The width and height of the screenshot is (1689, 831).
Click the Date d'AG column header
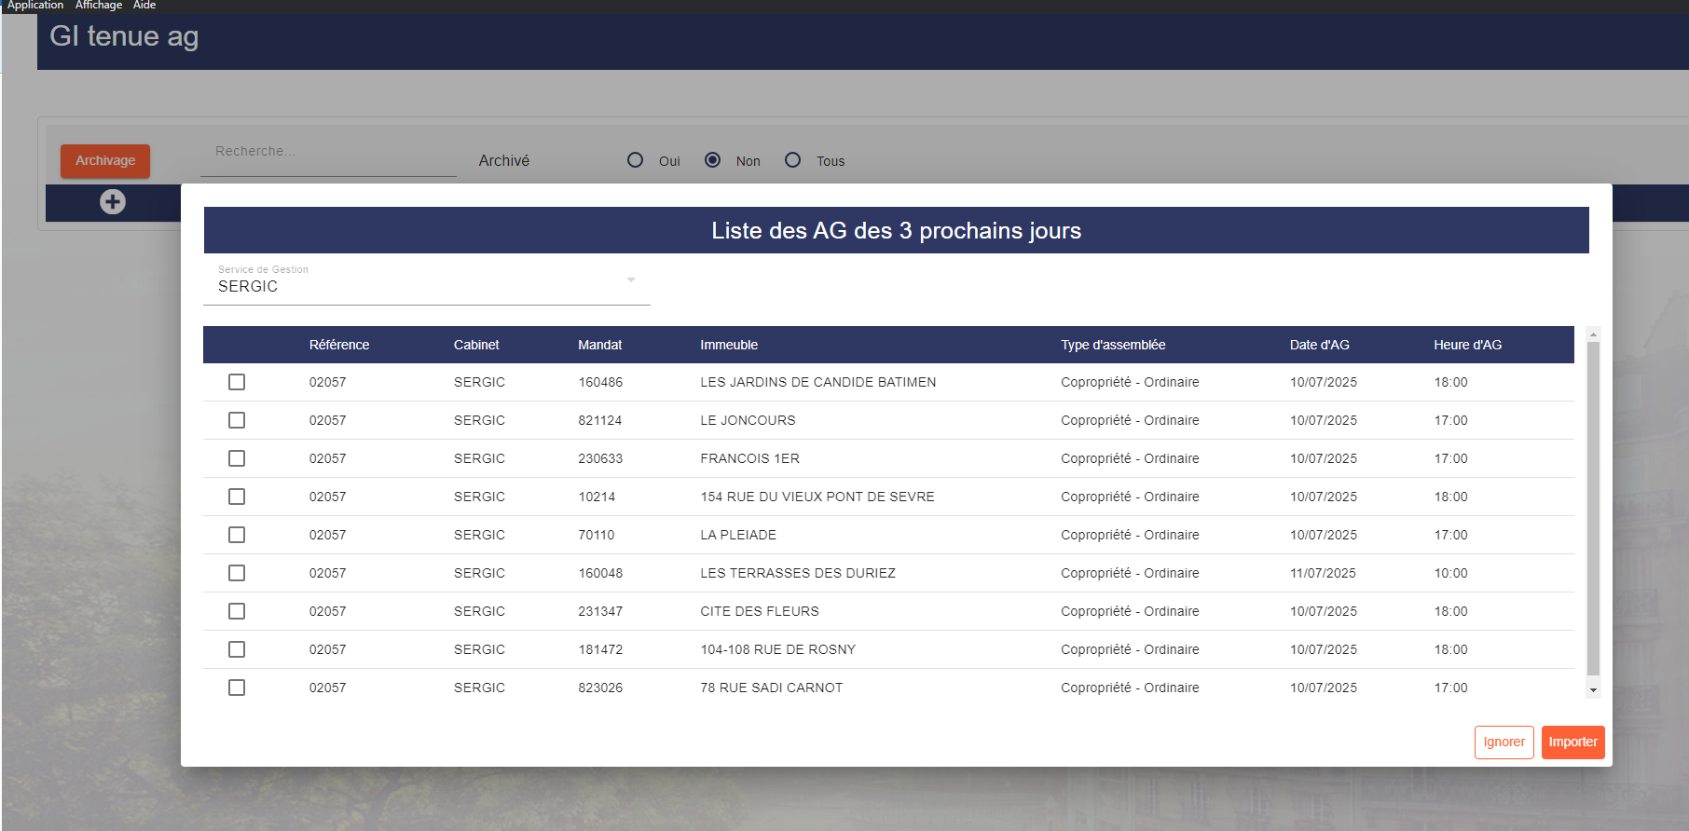click(1319, 345)
